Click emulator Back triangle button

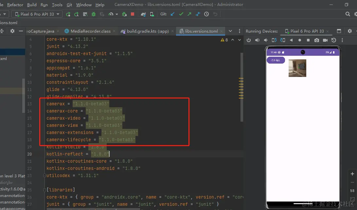[x=291, y=40]
